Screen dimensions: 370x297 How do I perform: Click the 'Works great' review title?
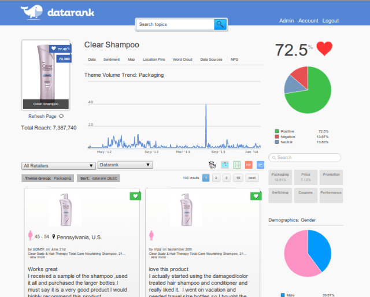point(43,269)
